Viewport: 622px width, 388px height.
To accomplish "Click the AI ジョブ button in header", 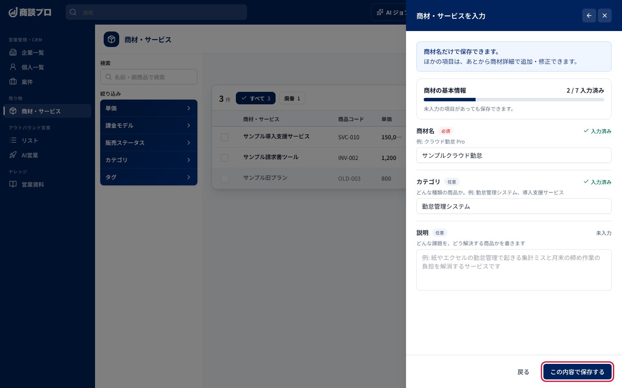I will point(389,13).
